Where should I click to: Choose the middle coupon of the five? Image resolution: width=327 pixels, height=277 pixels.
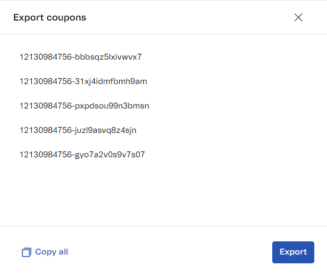click(x=84, y=106)
